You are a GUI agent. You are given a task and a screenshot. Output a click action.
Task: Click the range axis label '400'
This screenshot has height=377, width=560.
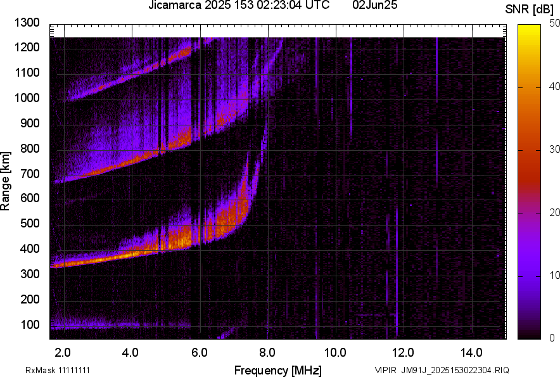(30, 249)
